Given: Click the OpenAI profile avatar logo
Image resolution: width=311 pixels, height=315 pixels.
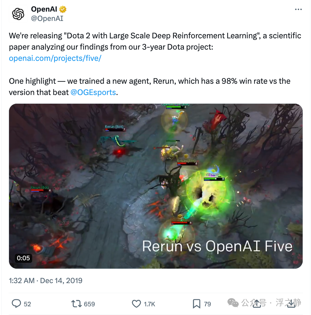Looking at the screenshot, I should coord(18,14).
